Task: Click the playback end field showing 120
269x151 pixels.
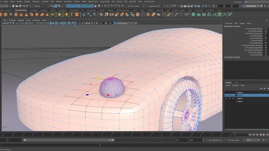Action: point(181,140)
